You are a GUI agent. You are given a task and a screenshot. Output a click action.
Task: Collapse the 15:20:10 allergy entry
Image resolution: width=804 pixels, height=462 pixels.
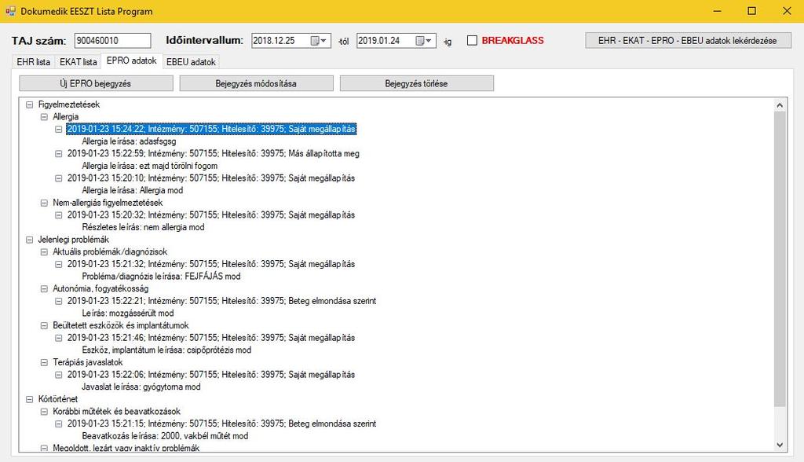pos(58,178)
